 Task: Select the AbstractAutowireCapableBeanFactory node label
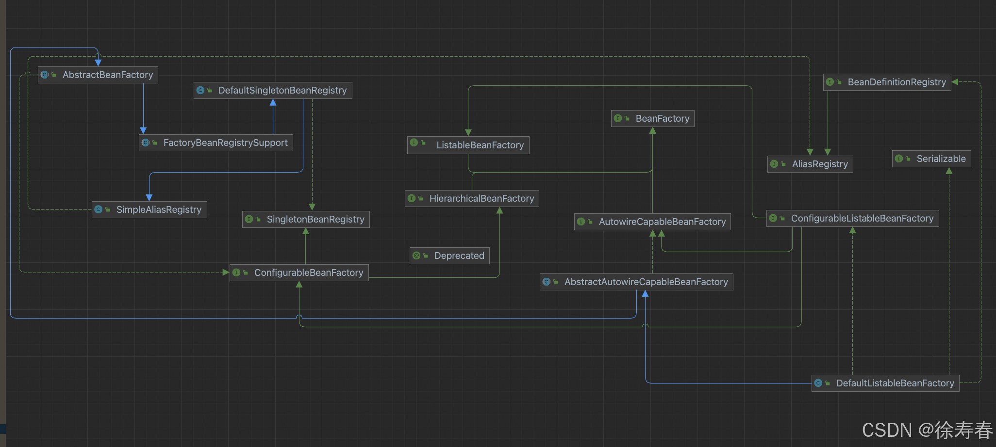646,282
